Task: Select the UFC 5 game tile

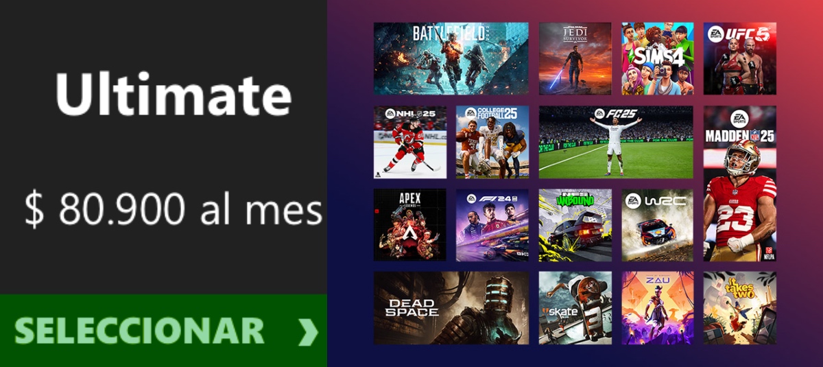Action: [739, 58]
